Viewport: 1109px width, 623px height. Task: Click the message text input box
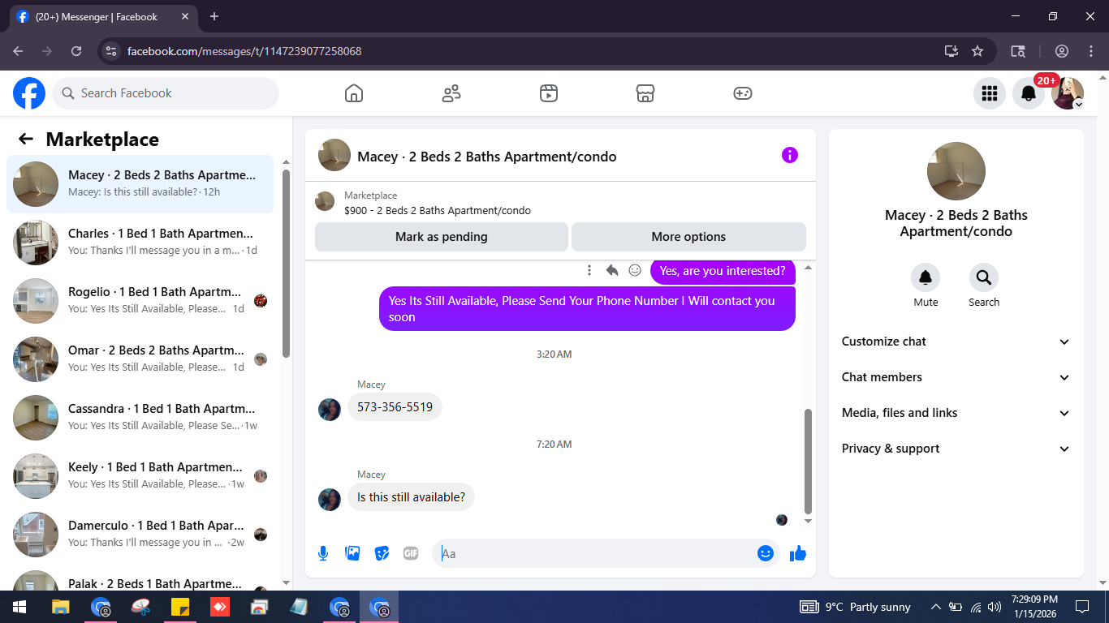coord(597,553)
